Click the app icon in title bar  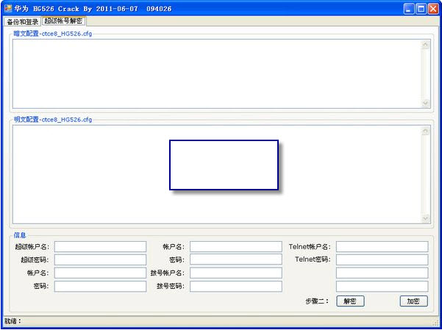(x=8, y=9)
